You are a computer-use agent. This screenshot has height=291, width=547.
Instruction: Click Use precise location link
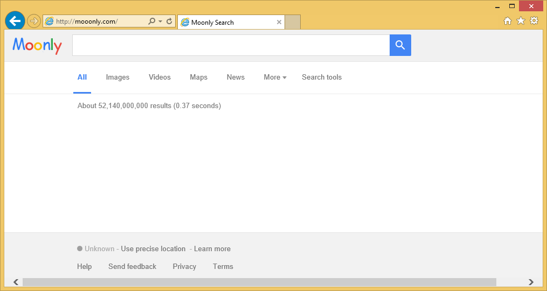(153, 249)
